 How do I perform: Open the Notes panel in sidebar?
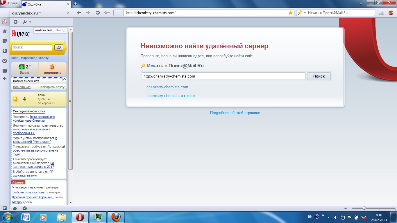click(x=5, y=41)
